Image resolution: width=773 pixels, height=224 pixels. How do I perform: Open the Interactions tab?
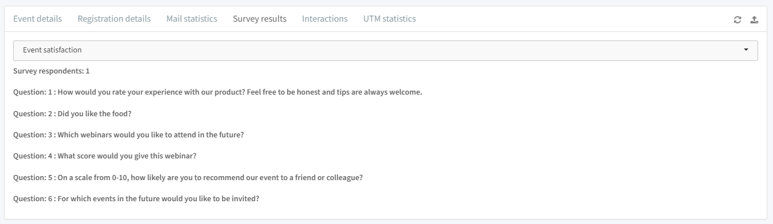click(325, 19)
